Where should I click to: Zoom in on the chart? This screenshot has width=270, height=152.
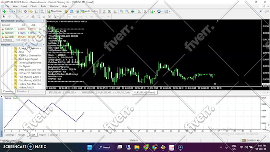click(121, 11)
